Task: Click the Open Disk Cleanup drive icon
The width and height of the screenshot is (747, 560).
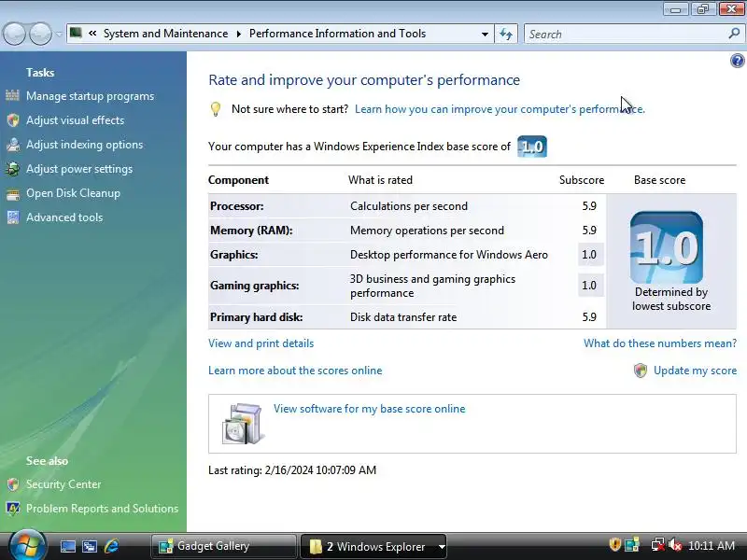Action: point(13,194)
